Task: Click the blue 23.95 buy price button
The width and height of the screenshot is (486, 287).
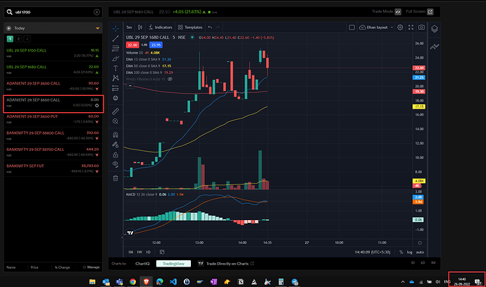Action: click(156, 45)
